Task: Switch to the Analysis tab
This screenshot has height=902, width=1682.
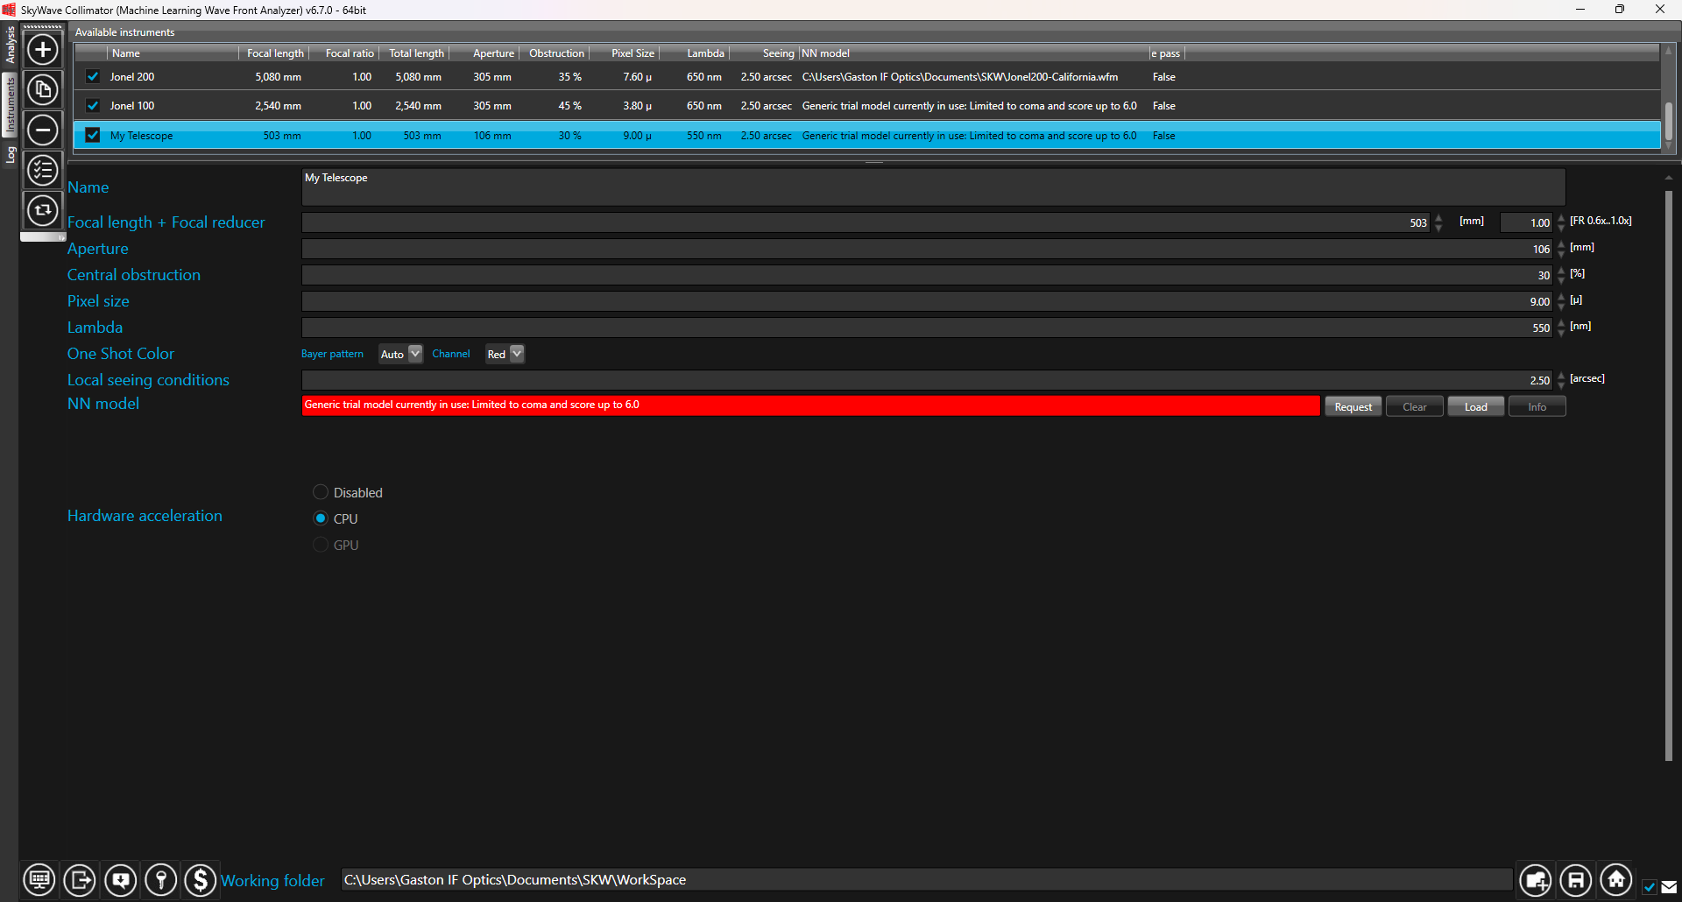Action: (10, 45)
